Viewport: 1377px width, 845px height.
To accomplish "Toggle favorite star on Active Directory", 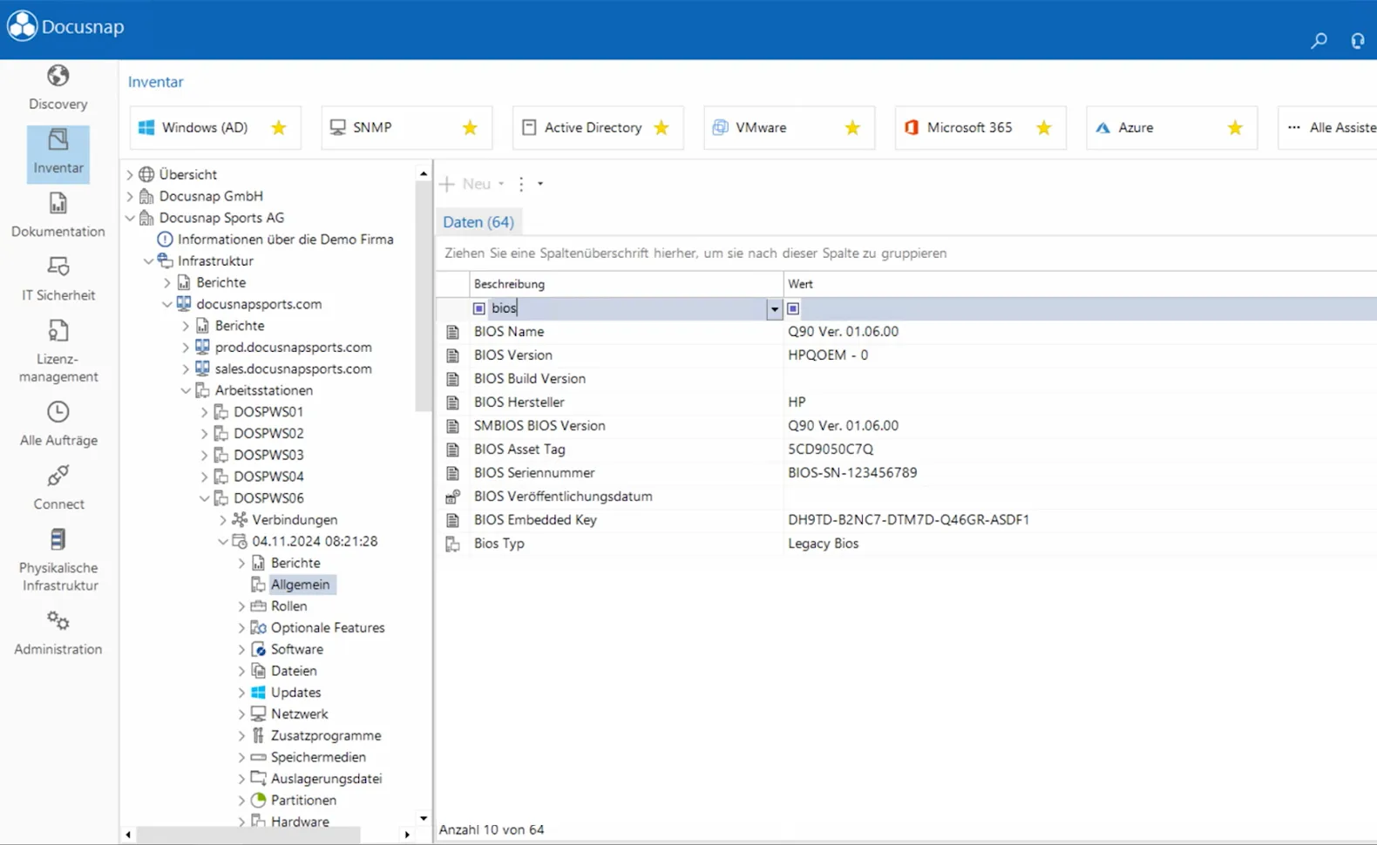I will coord(661,128).
